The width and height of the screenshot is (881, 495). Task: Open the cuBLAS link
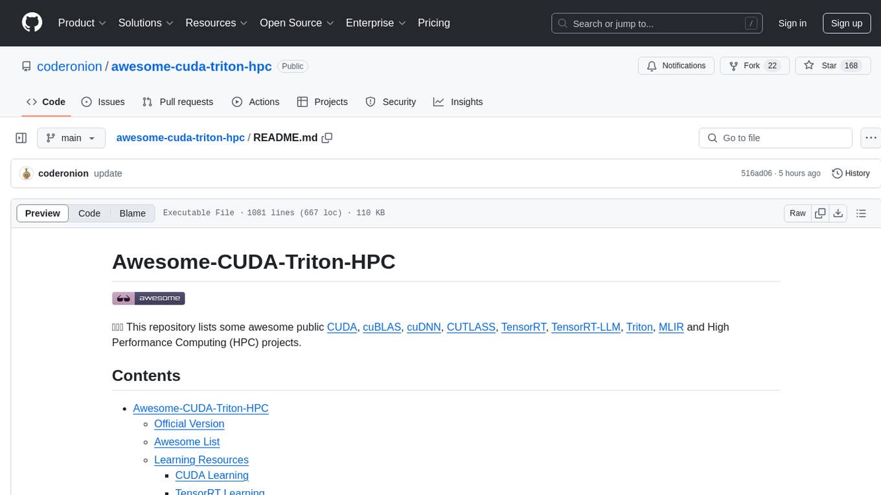[382, 327]
